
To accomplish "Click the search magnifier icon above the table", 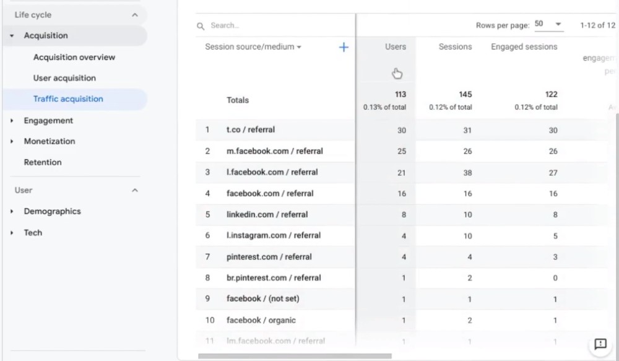I will [200, 25].
